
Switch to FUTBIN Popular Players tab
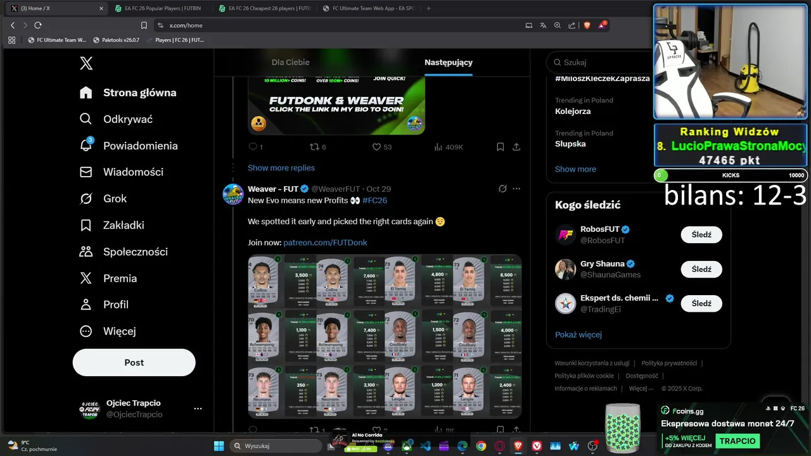tap(157, 8)
